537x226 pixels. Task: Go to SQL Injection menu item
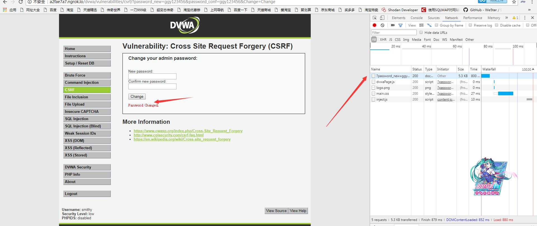pyautogui.click(x=87, y=119)
